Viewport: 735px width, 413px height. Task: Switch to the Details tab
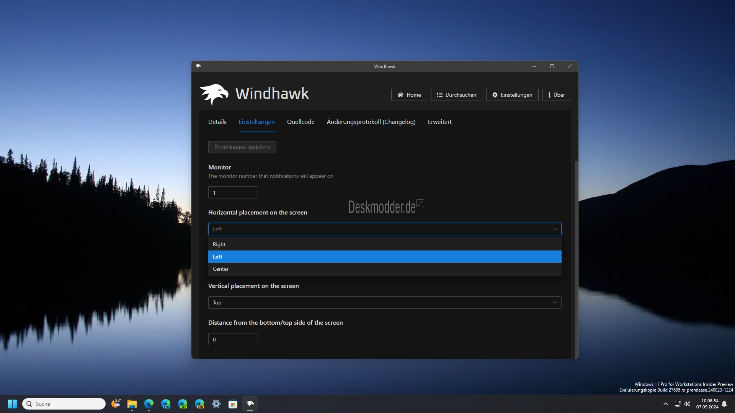217,122
